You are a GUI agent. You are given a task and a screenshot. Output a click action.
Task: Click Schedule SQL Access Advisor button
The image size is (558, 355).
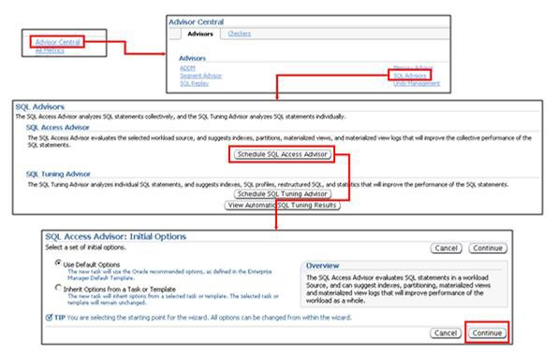282,154
